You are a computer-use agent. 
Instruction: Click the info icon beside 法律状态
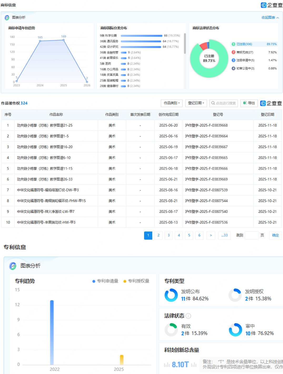pos(188,316)
